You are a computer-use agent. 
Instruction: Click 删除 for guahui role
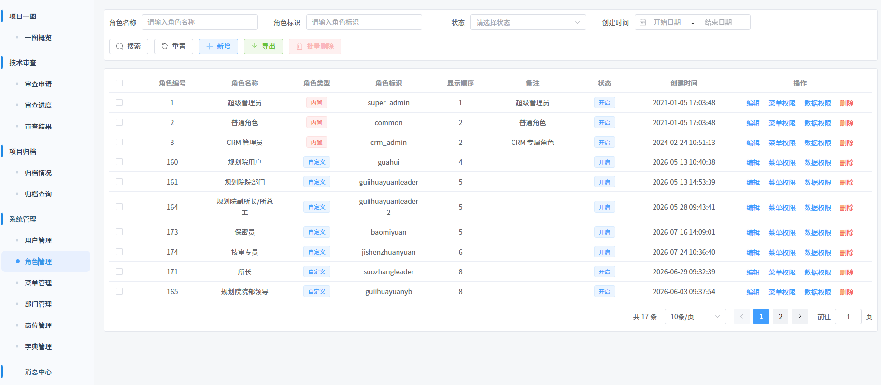[x=847, y=163]
